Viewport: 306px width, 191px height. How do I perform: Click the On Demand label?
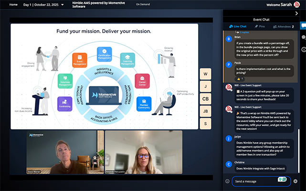tap(143, 4)
